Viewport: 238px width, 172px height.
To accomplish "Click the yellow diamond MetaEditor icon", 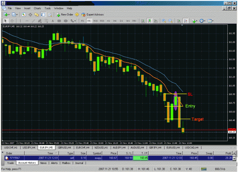I will coord(77,14).
